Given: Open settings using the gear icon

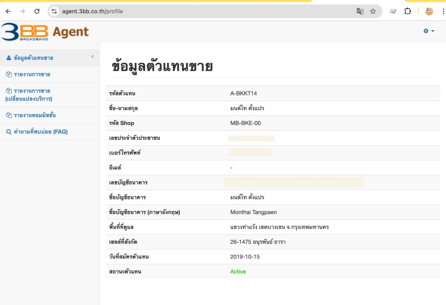Looking at the screenshot, I should tap(425, 31).
